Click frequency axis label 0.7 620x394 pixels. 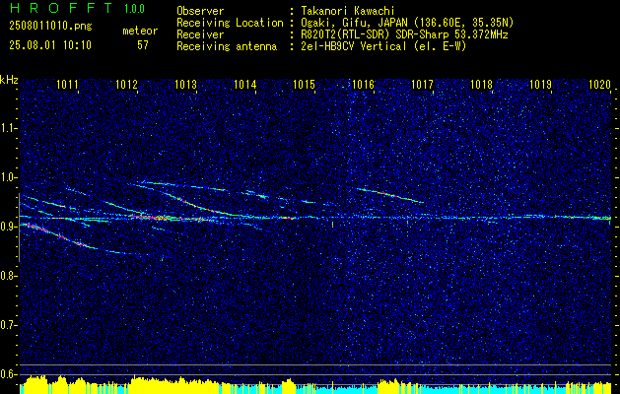(x=7, y=325)
